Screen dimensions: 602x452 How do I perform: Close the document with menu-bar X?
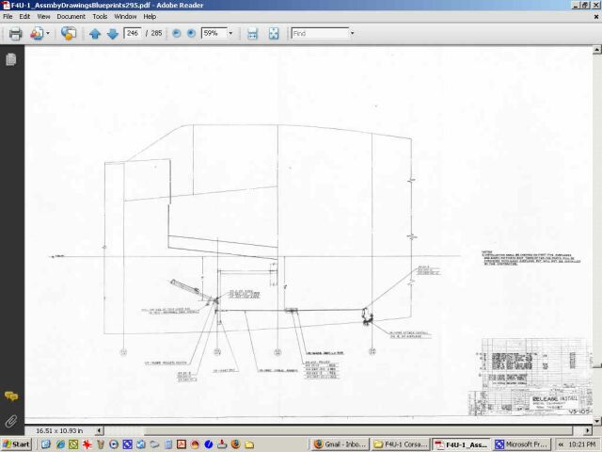pyautogui.click(x=596, y=17)
